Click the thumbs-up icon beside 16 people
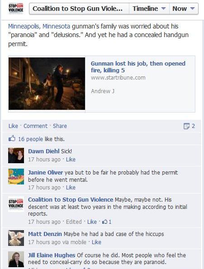The width and height of the screenshot is (204, 269). coord(12,139)
